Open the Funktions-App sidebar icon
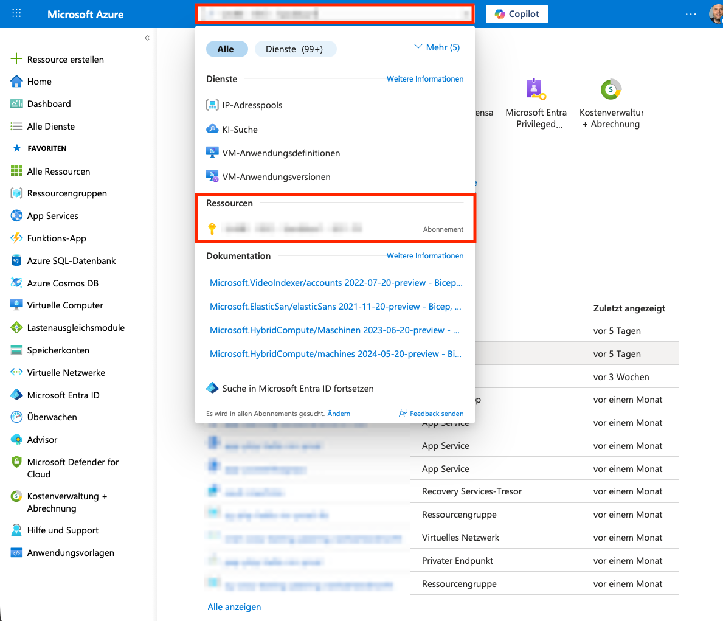The width and height of the screenshot is (723, 621). pos(16,238)
